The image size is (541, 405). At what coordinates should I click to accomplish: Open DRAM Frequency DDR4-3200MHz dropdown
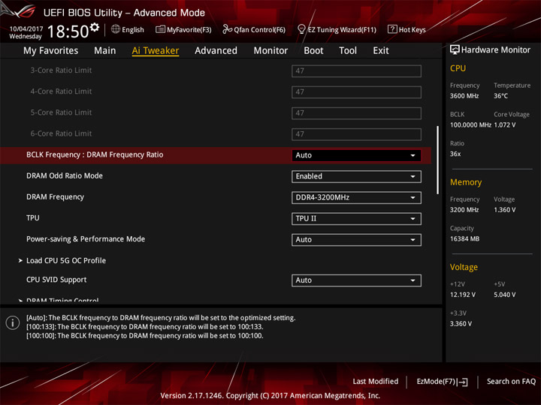[x=356, y=198]
